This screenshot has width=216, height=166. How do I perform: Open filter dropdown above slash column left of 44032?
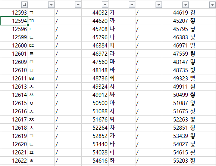[x=78, y=5]
